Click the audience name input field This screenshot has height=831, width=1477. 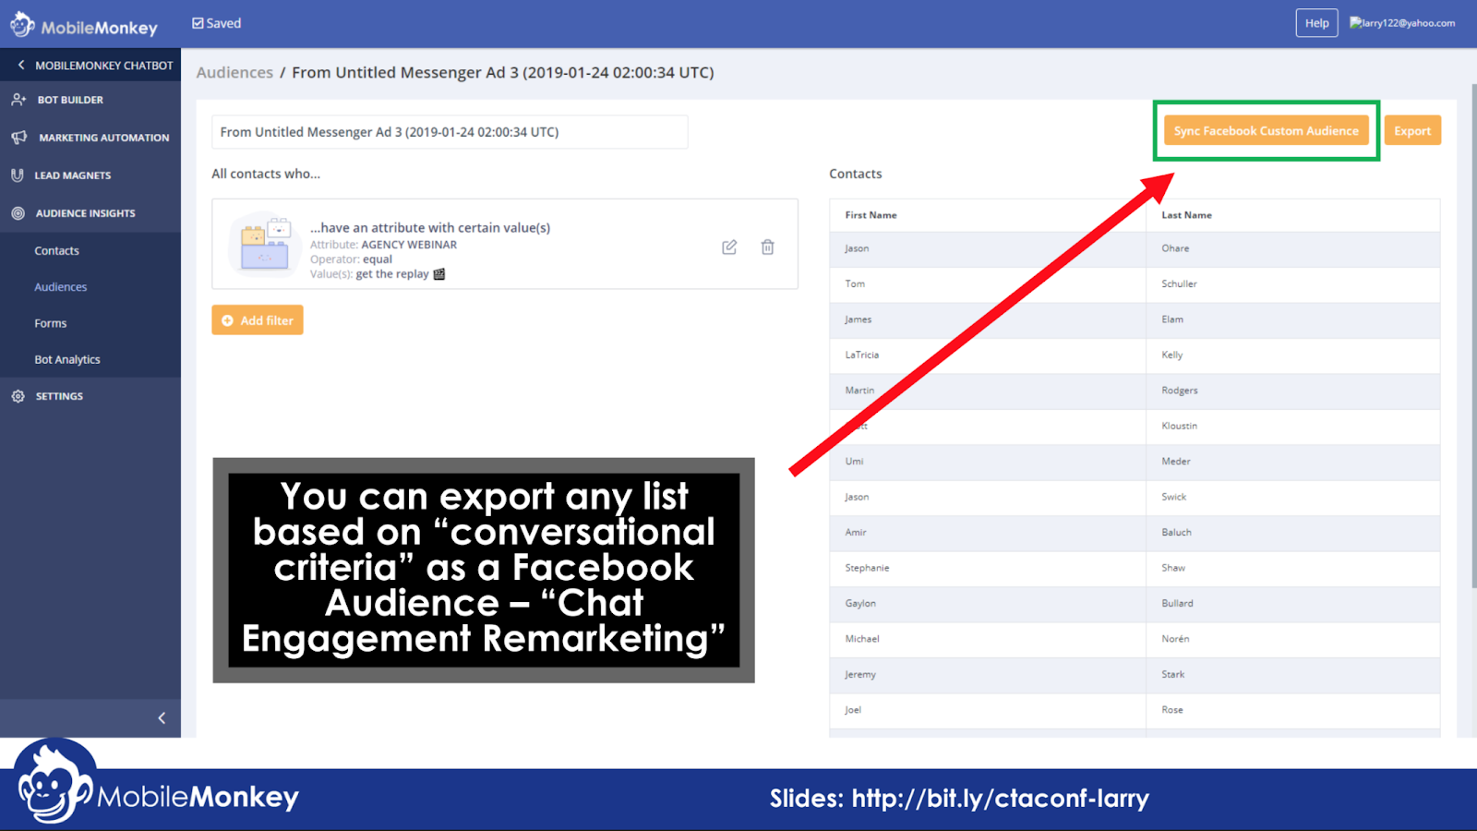pos(450,132)
